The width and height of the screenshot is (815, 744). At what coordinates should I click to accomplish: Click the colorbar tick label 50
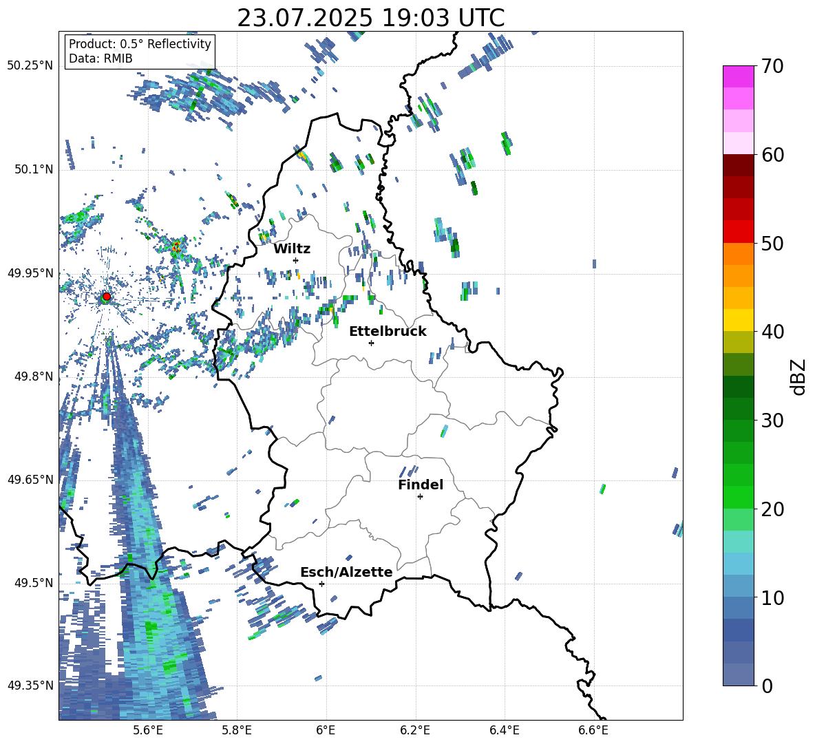(772, 243)
